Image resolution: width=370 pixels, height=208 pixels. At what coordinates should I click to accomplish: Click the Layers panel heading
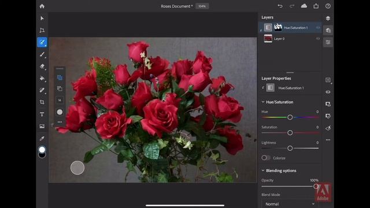pos(267,17)
